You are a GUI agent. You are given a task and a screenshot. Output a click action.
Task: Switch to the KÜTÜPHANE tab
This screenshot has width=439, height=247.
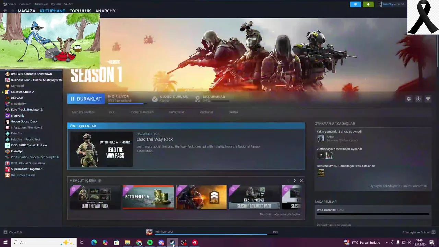pyautogui.click(x=52, y=11)
